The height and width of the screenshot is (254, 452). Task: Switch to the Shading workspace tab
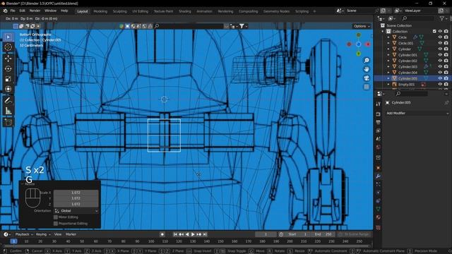185,11
